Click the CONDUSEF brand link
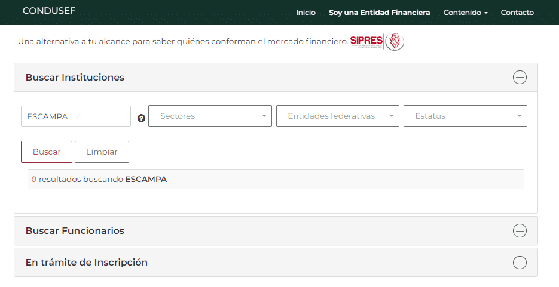 coord(49,11)
